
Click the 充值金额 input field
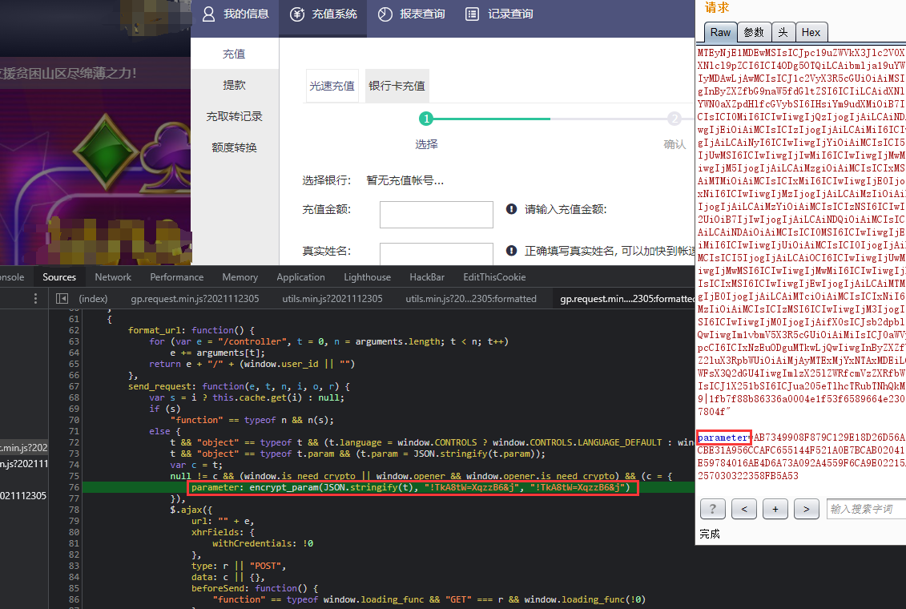[436, 215]
